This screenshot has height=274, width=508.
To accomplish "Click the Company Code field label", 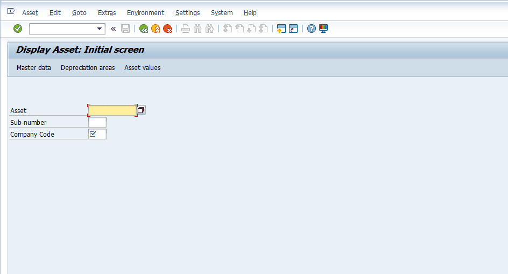I will (32, 134).
